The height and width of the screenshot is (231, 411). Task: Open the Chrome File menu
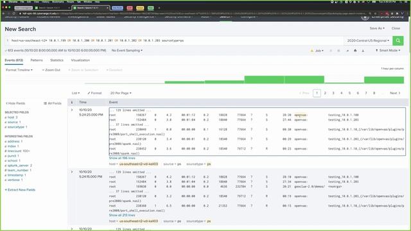point(22,1)
